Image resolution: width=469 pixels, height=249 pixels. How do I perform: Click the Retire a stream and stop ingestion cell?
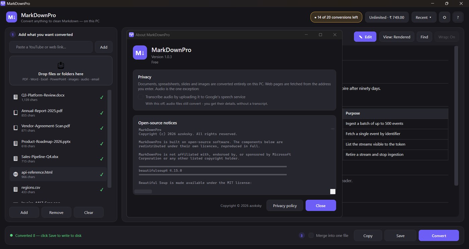coord(395,154)
